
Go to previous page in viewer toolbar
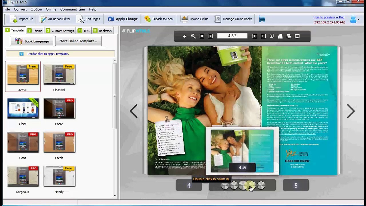pyautogui.click(x=210, y=36)
